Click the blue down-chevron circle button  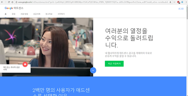93,70
